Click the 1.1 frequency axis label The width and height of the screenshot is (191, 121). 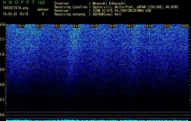pos(2,39)
